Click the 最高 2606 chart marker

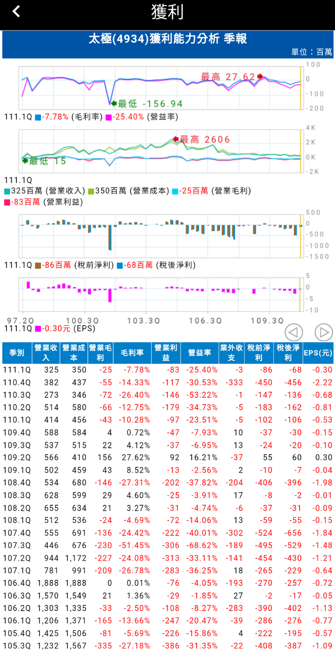point(201,139)
